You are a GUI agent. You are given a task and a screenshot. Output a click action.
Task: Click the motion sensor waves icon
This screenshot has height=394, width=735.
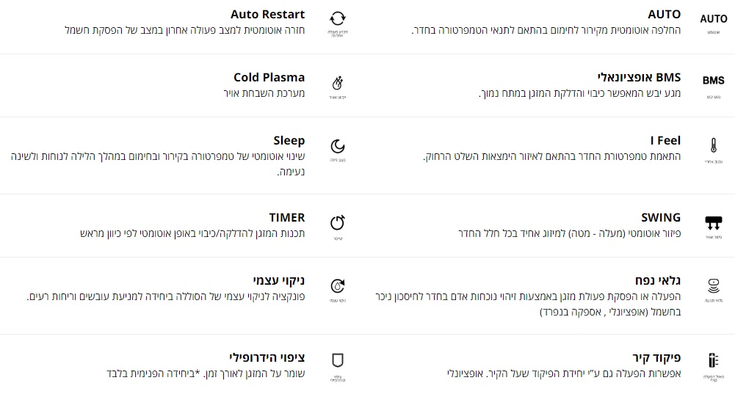click(x=713, y=285)
